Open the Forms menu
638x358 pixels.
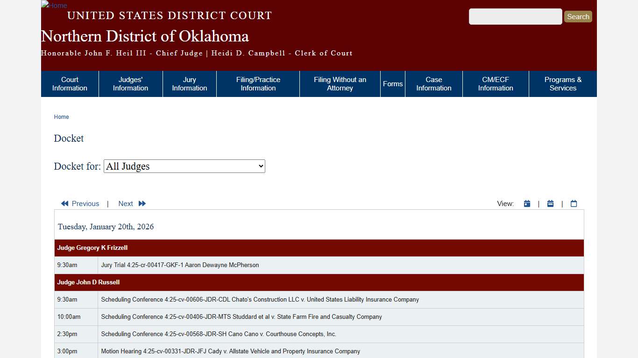pos(393,84)
